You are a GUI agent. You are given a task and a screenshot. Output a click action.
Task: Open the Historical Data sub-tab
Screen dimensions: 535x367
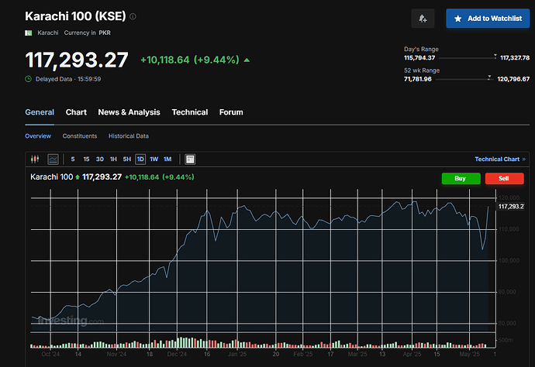tap(129, 136)
